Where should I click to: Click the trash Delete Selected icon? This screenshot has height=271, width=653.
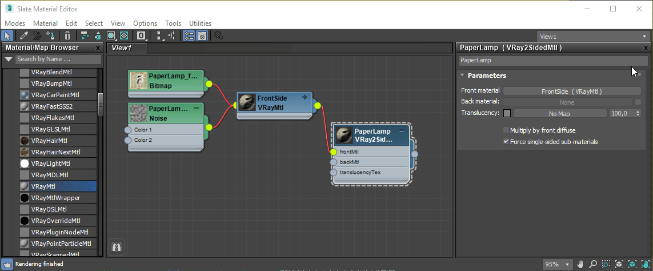[x=67, y=36]
